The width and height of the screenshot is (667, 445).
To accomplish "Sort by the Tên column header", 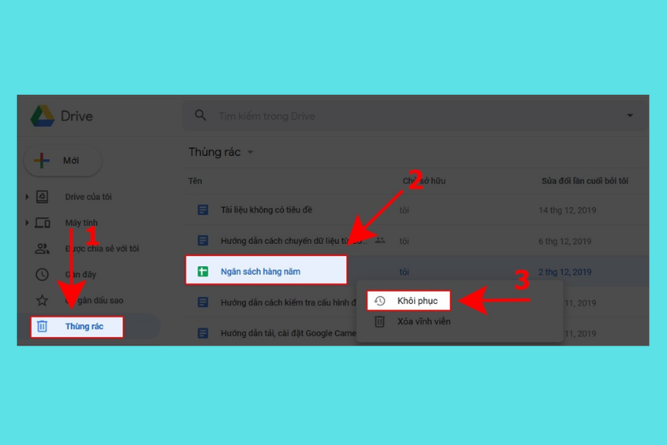I will pos(195,181).
